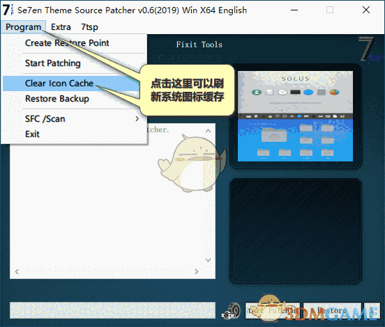Click the log box scroll-down arrow
The image size is (385, 327).
208,260
